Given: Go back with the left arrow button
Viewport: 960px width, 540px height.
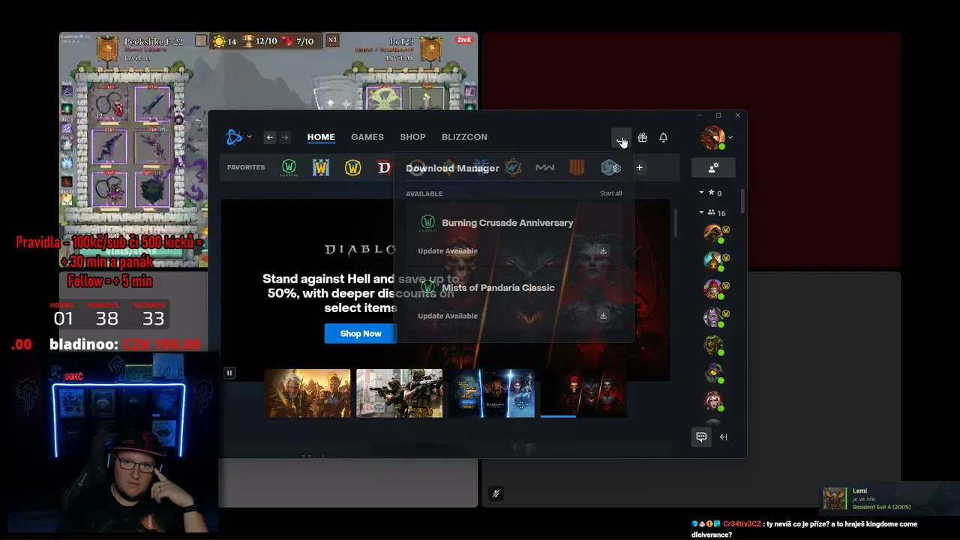Looking at the screenshot, I should coord(270,137).
